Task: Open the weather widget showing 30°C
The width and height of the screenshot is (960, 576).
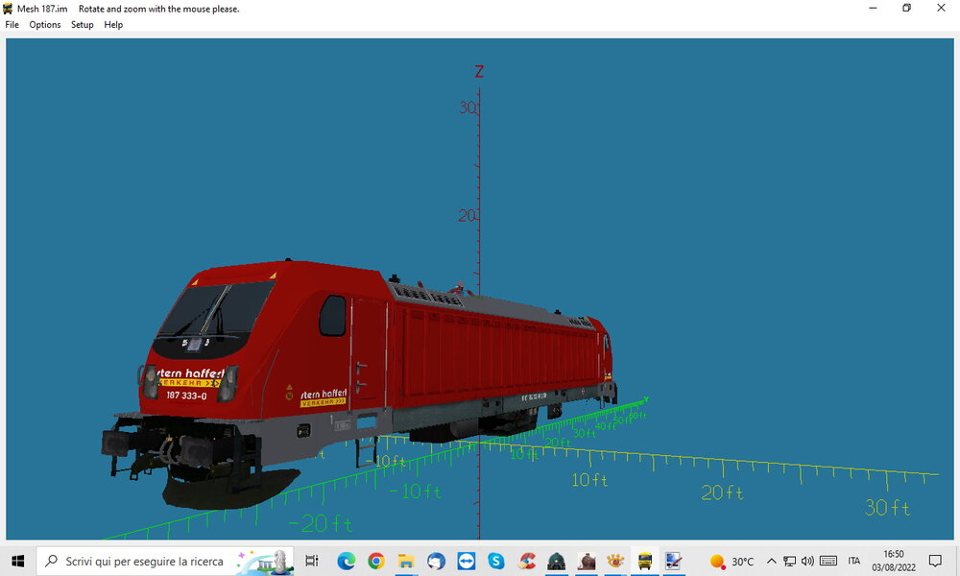Action: pos(732,561)
